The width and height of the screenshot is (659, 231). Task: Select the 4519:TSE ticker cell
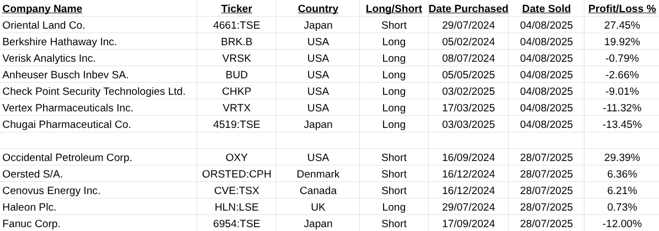pos(236,125)
